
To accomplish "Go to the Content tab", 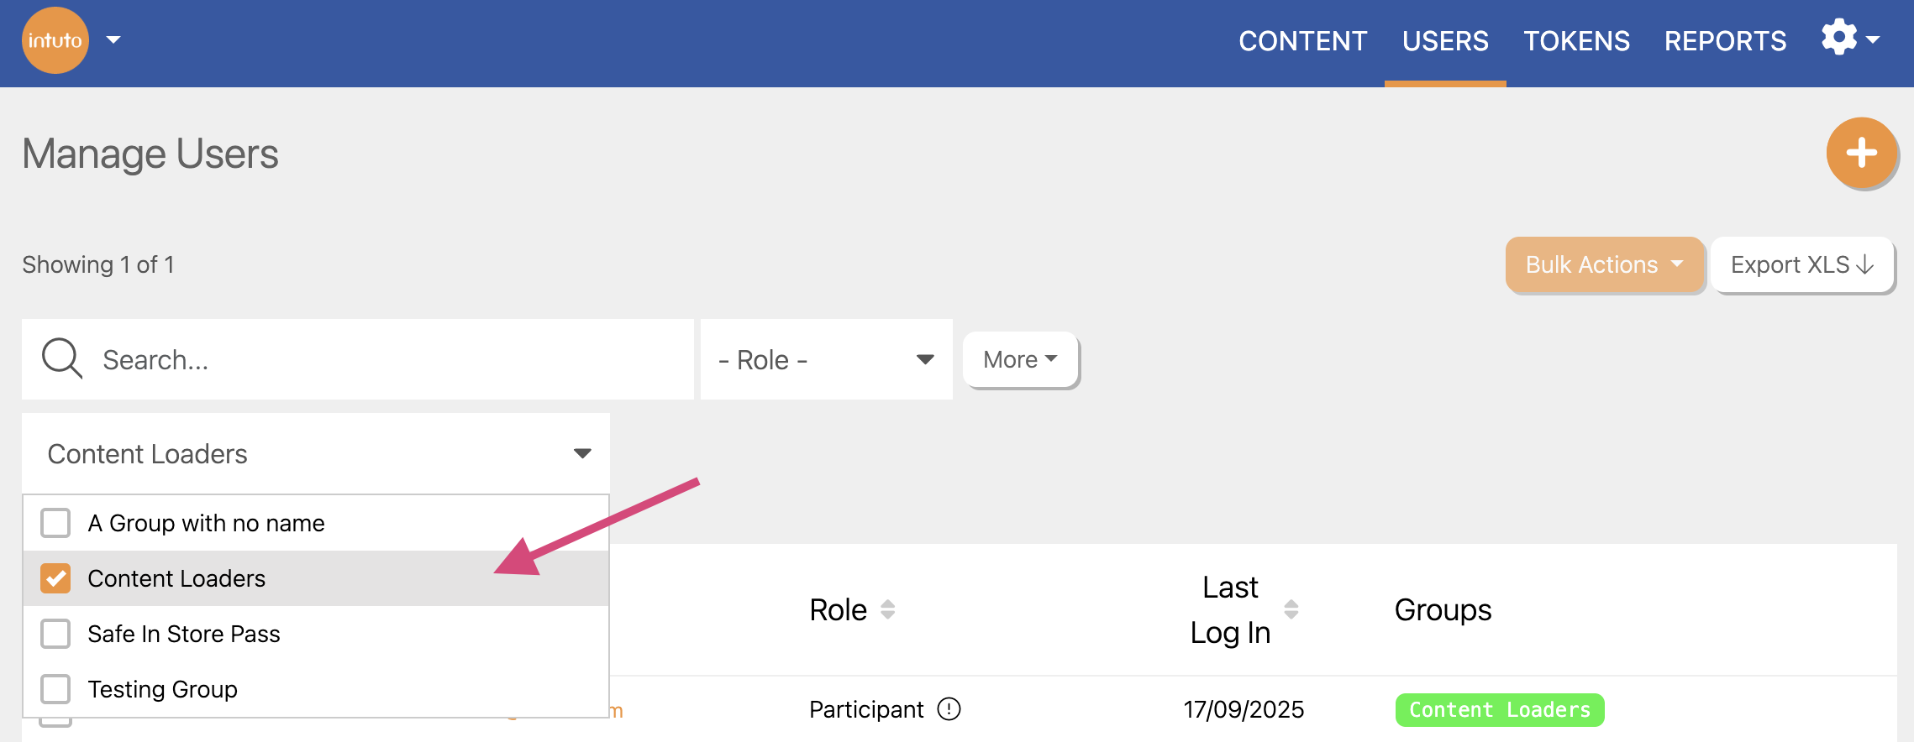I will pos(1302,41).
